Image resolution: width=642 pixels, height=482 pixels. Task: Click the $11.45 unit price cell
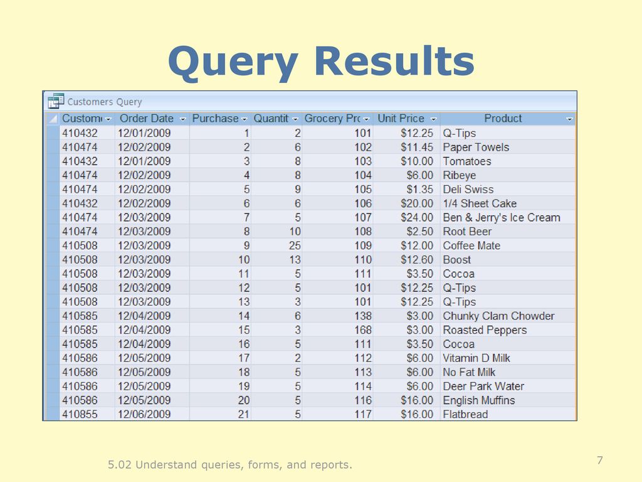coord(406,147)
